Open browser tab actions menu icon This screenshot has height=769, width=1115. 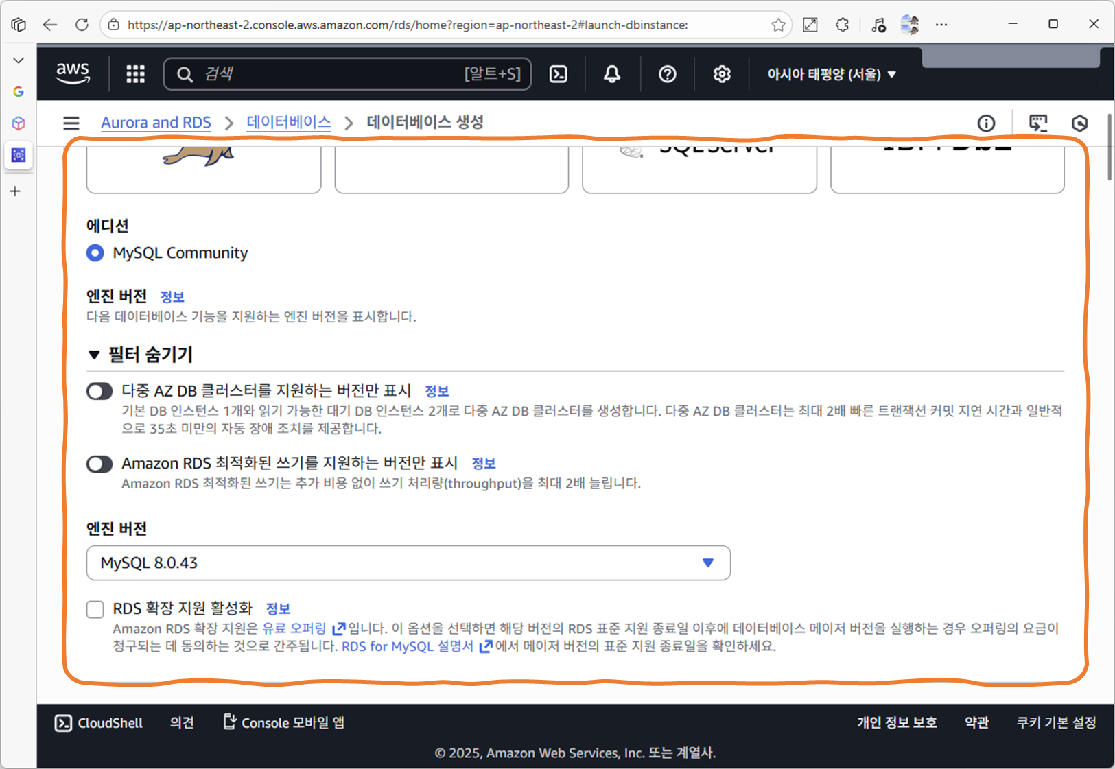pos(19,25)
